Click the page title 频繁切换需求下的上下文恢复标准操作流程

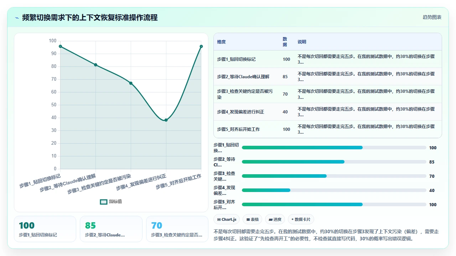coord(90,17)
